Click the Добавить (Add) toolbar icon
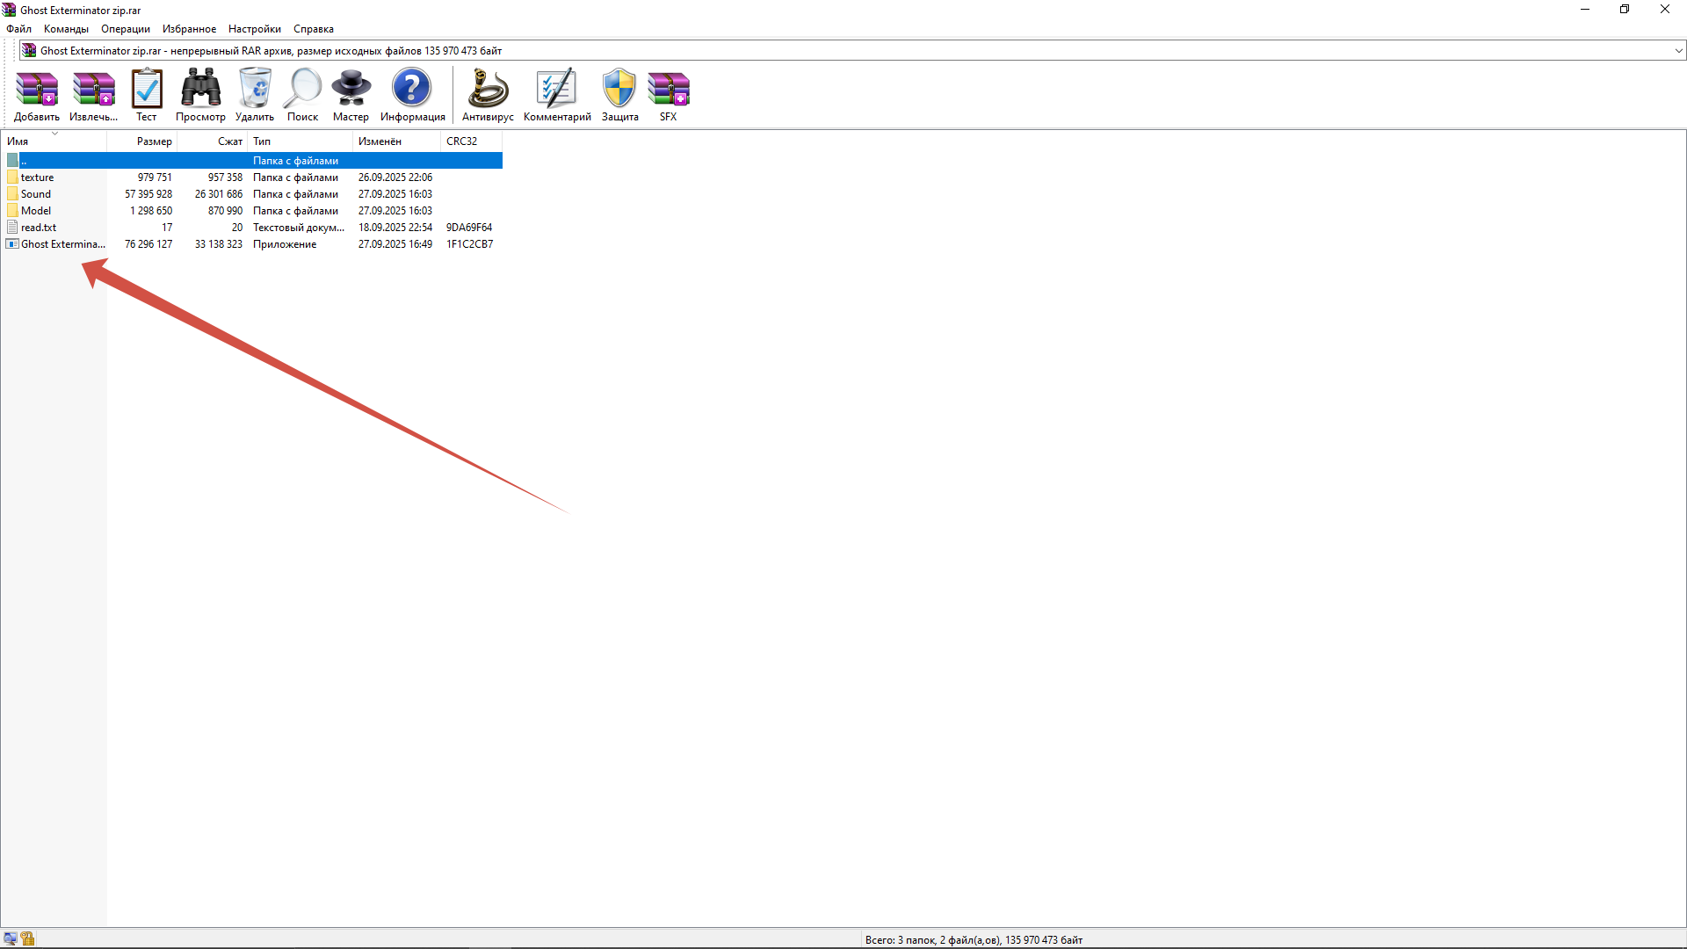 pyautogui.click(x=37, y=95)
